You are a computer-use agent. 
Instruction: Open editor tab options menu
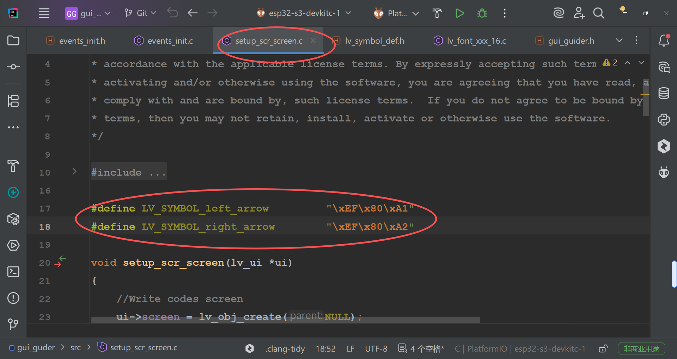click(636, 40)
